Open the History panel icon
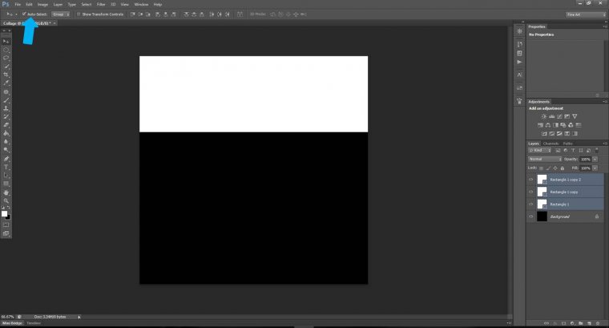609x328 pixels. click(x=520, y=44)
